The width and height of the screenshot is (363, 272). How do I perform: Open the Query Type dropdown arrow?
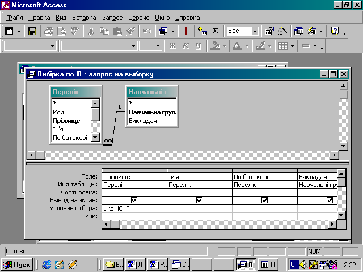click(172, 31)
